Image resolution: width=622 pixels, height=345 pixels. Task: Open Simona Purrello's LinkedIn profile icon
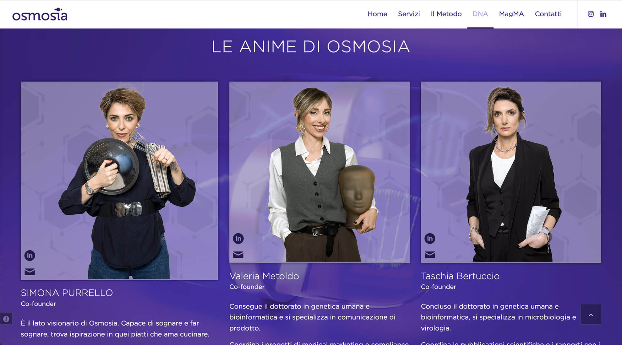point(30,256)
